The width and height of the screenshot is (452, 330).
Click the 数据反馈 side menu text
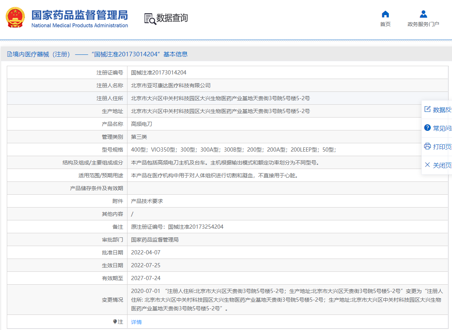[x=442, y=110]
